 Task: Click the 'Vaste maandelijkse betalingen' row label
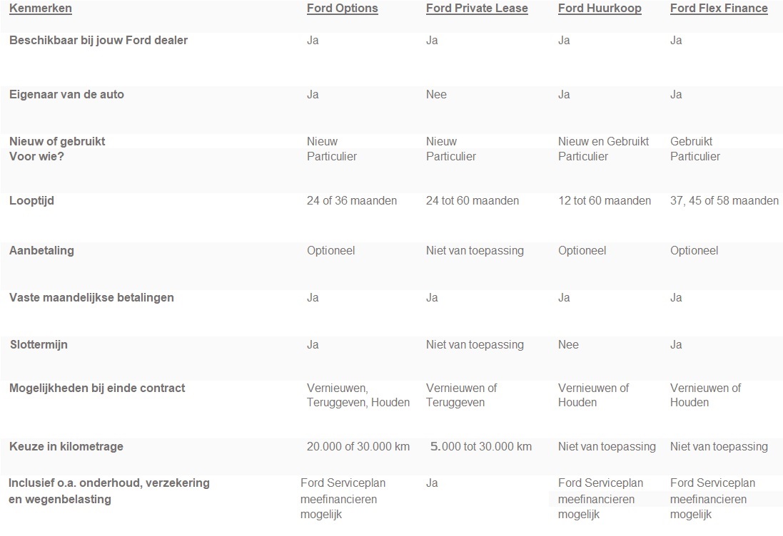click(x=91, y=298)
